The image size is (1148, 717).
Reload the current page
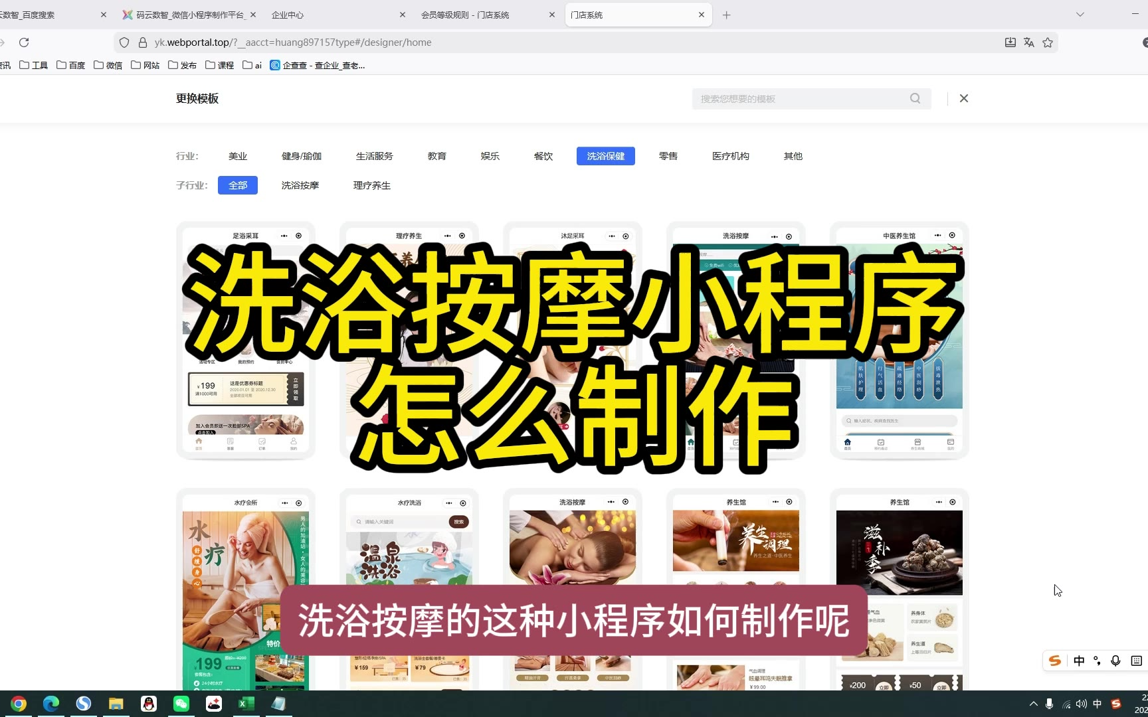(x=24, y=42)
